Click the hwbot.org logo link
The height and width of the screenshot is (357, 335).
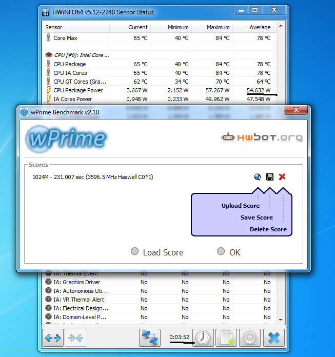click(x=262, y=137)
